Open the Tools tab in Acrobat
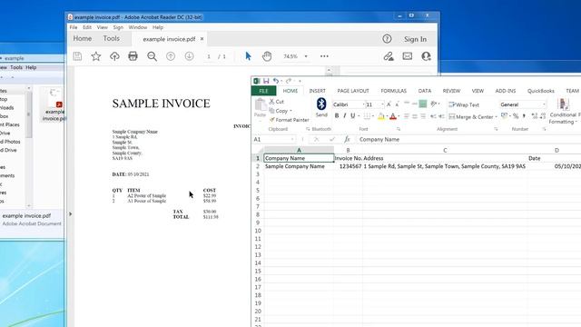This screenshot has width=581, height=327. [111, 38]
